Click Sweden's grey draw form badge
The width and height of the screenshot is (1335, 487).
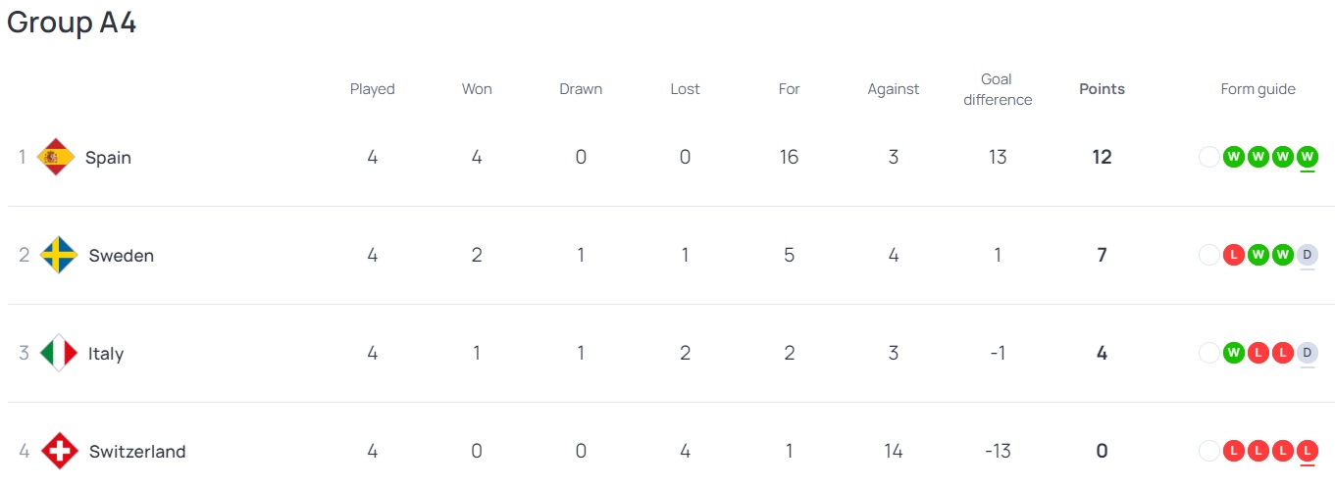(1307, 255)
